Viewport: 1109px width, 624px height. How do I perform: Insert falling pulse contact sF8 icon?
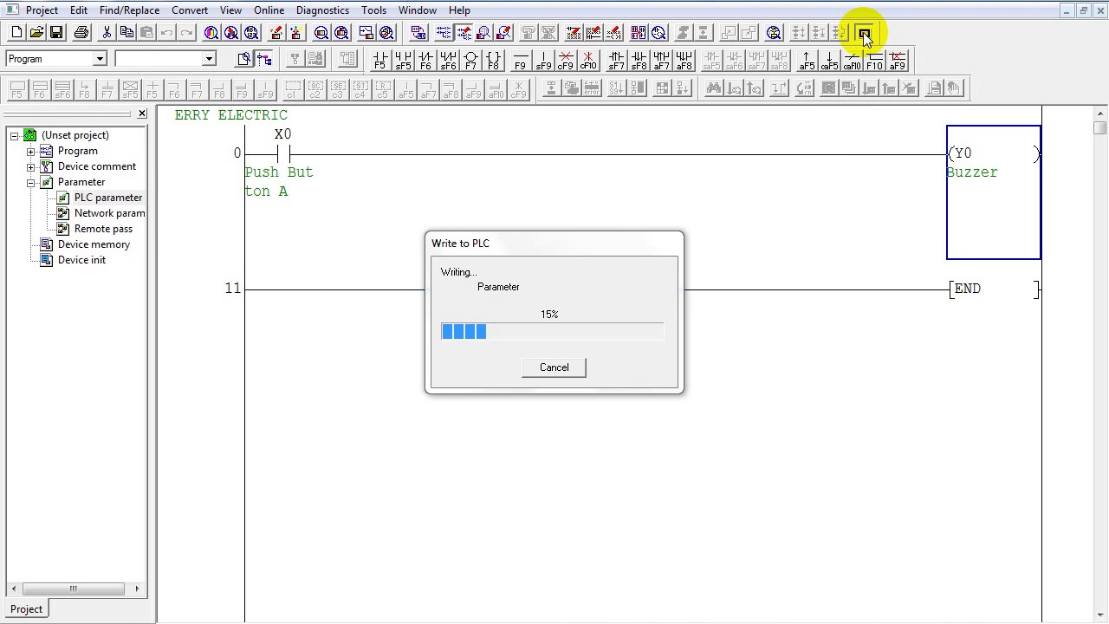pos(639,60)
